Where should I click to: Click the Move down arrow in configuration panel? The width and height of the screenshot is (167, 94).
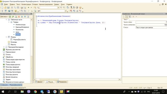(x=25, y=17)
